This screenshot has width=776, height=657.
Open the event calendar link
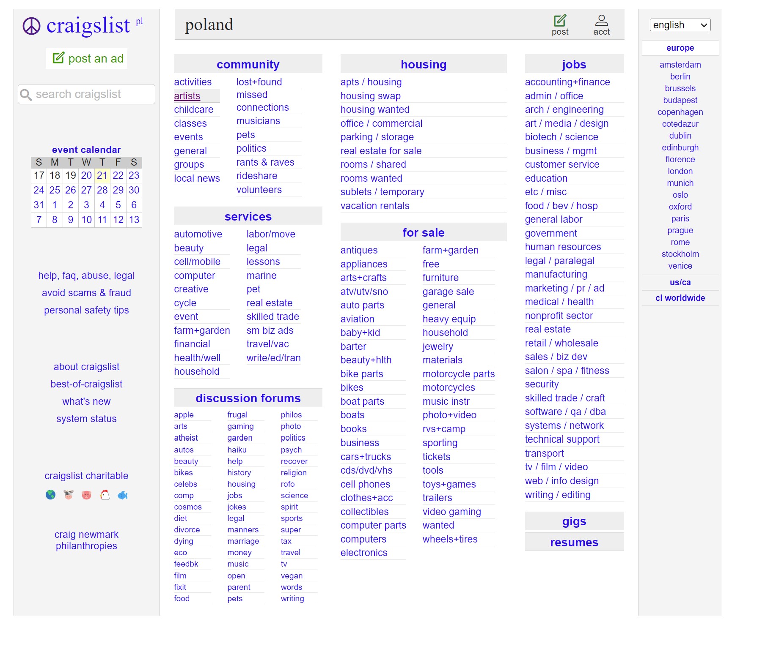[86, 150]
